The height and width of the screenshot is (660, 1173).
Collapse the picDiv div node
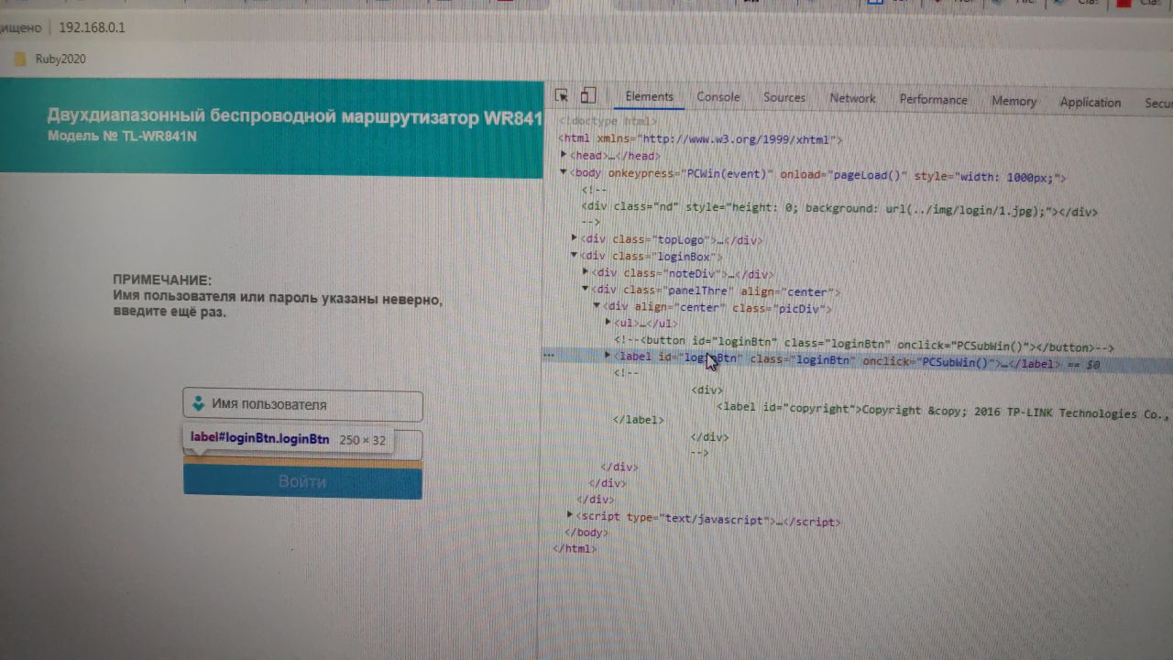click(x=597, y=305)
